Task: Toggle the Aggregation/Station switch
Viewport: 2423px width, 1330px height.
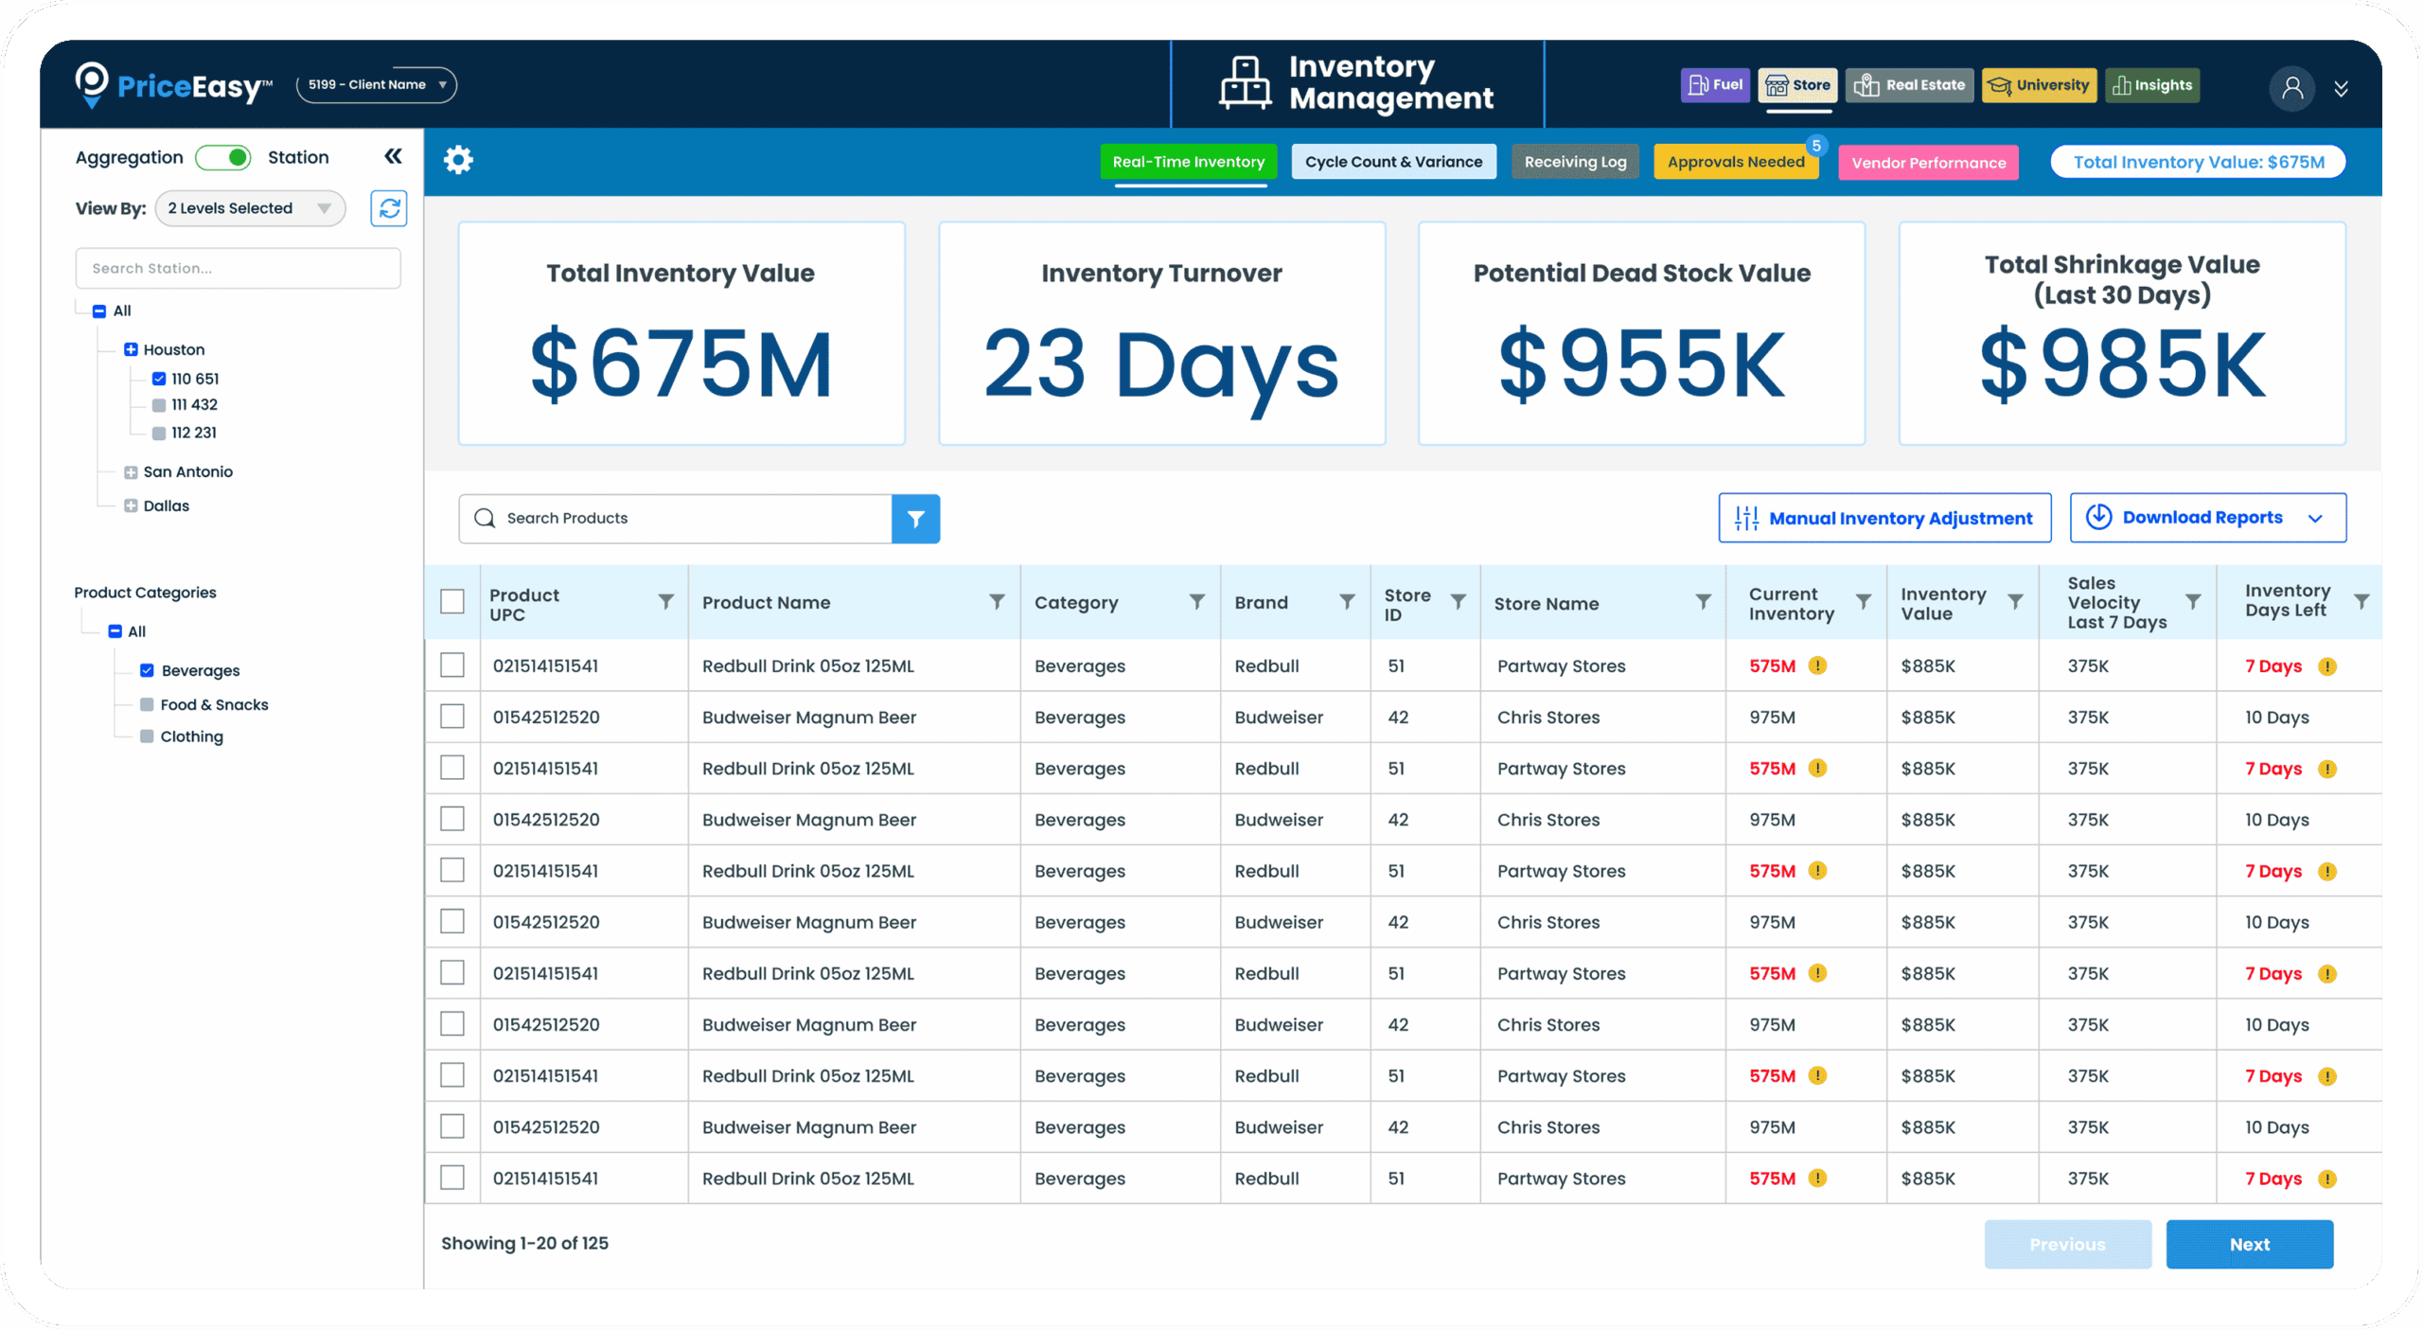Action: coord(224,157)
